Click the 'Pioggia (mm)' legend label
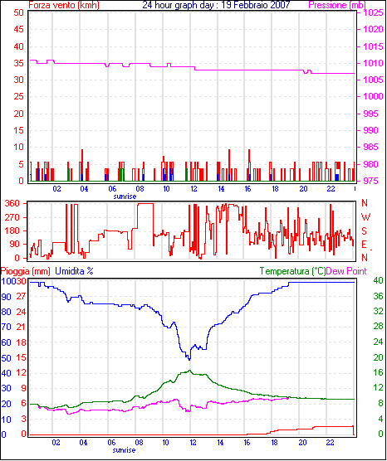 [x=25, y=271]
